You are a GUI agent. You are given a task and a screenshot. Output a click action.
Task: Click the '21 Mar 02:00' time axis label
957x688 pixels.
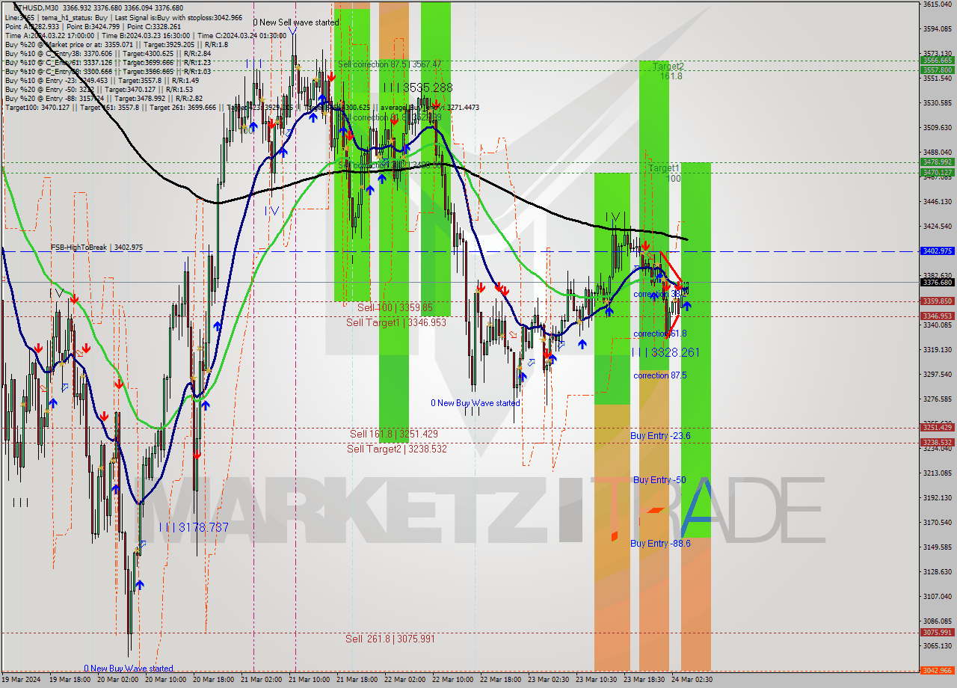coord(262,680)
